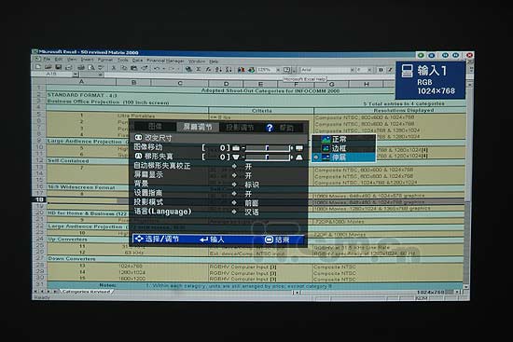513x342 pixels.
Task: Click the 语言(Language) menu row
Action: point(218,212)
